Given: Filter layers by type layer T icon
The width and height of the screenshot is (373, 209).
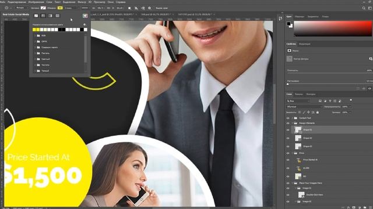Looking at the screenshot, I should [x=330, y=101].
